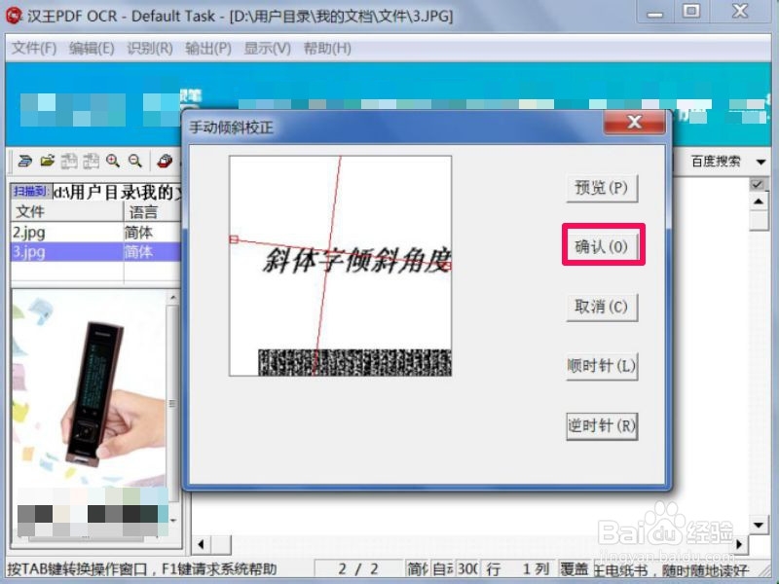Image resolution: width=779 pixels, height=584 pixels.
Task: Open the 文件(F) menu
Action: pyautogui.click(x=33, y=48)
